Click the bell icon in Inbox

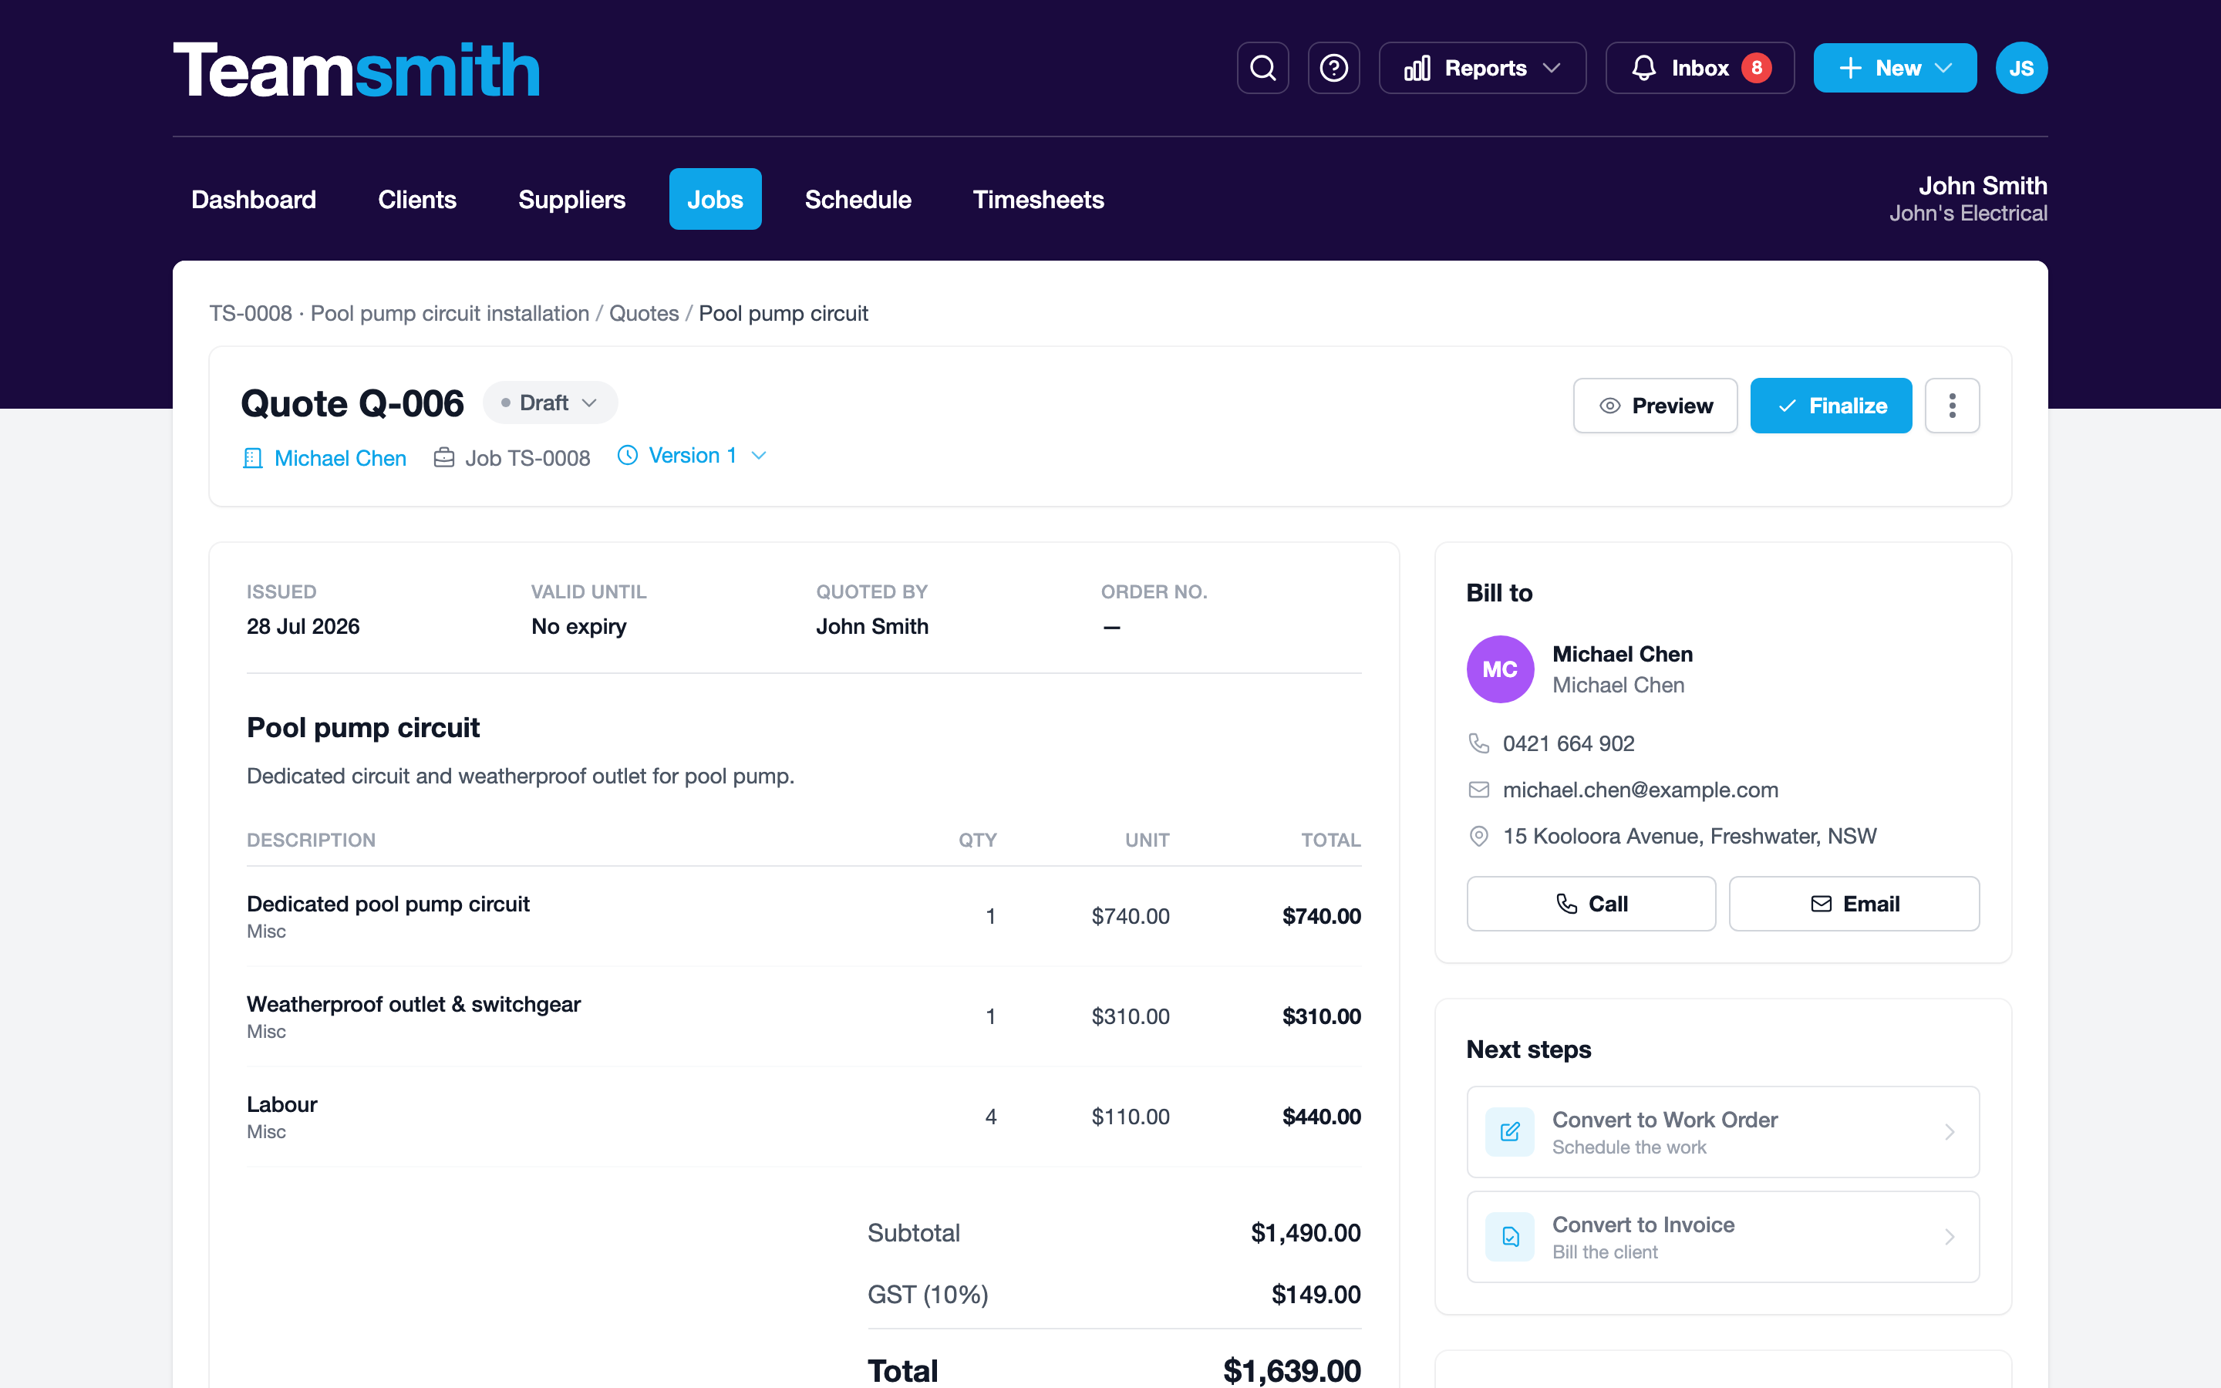(1643, 68)
